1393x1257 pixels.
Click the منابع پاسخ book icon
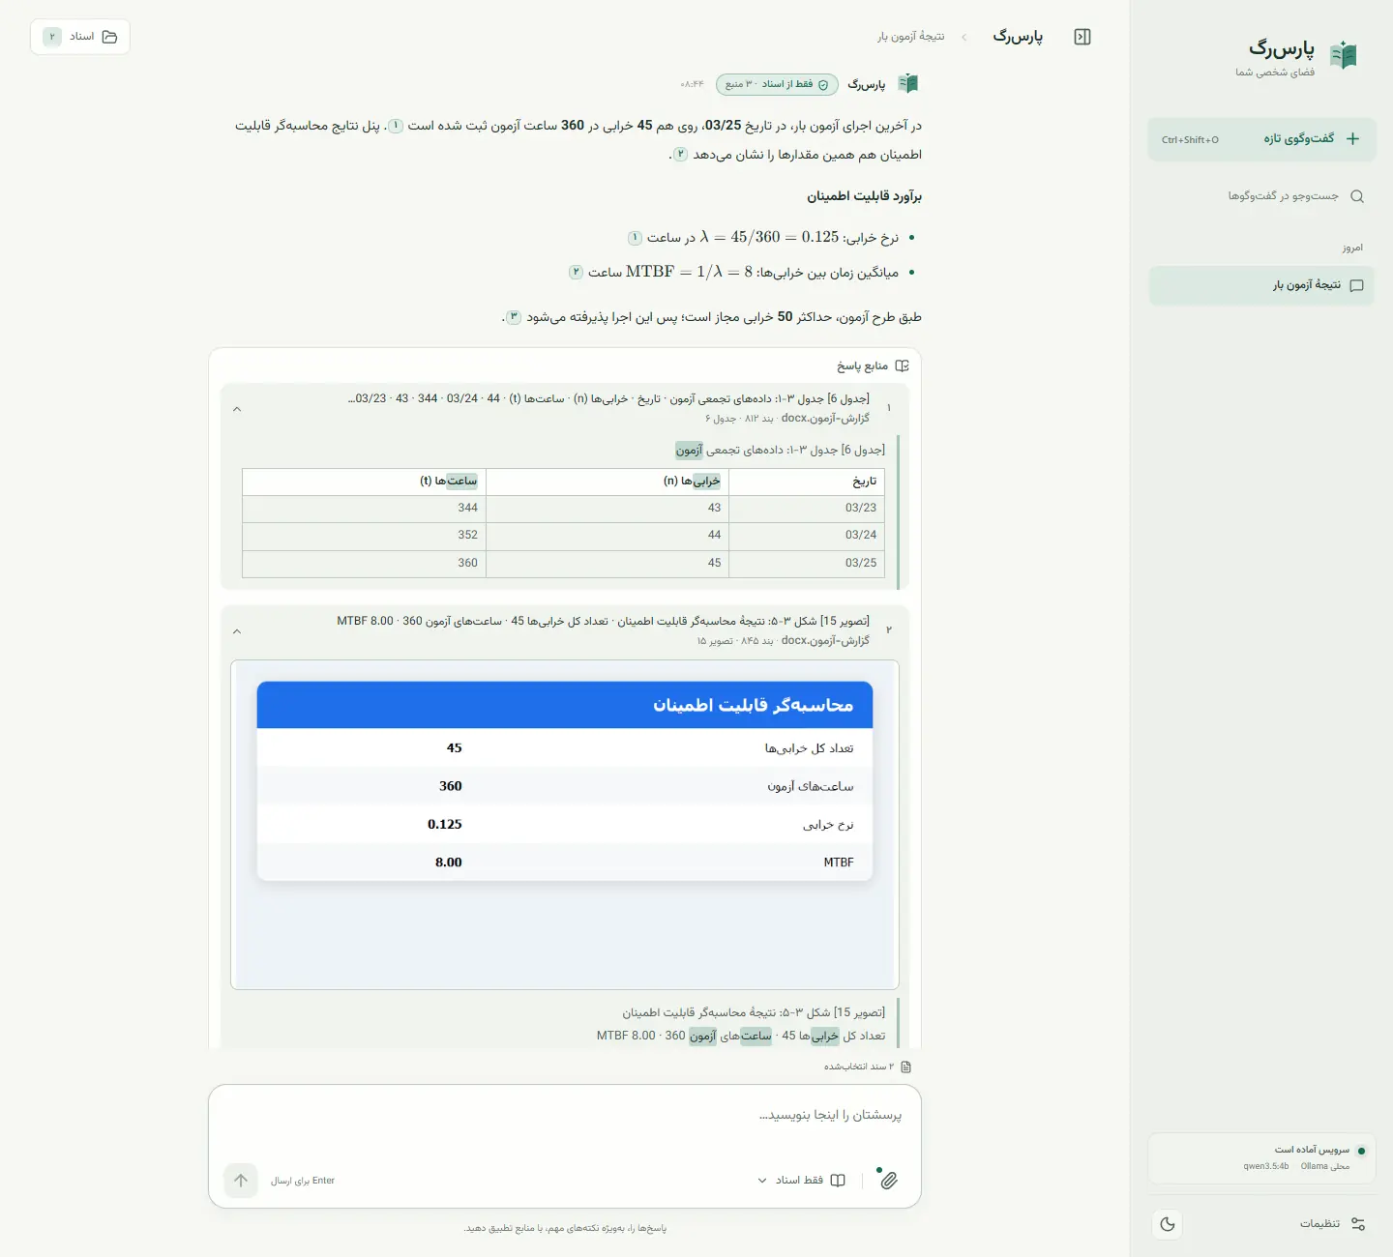point(903,366)
